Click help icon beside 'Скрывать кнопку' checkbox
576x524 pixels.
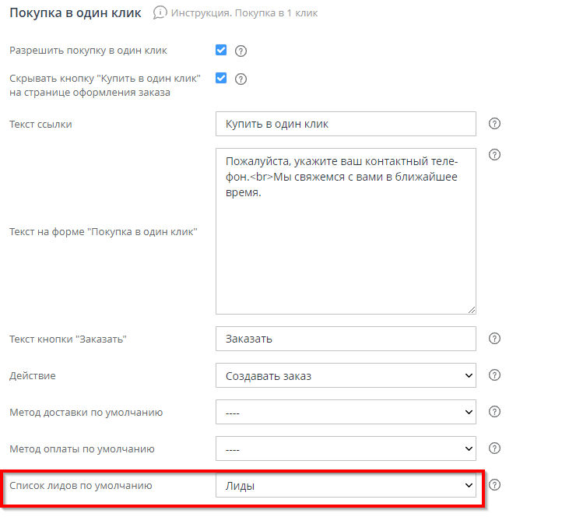241,79
